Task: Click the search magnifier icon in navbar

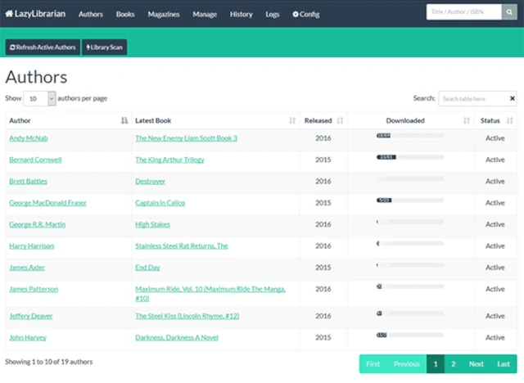Action: tap(508, 13)
